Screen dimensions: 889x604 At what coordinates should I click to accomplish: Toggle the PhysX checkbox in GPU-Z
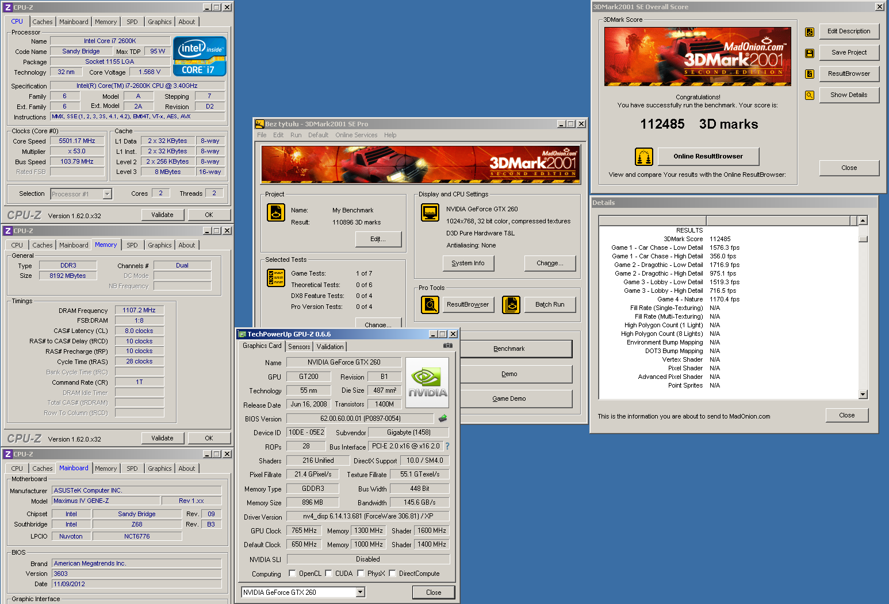pos(361,573)
